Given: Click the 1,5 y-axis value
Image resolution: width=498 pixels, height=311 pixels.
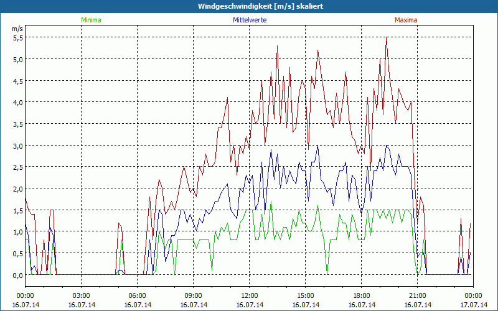Looking at the screenshot, I should point(18,210).
